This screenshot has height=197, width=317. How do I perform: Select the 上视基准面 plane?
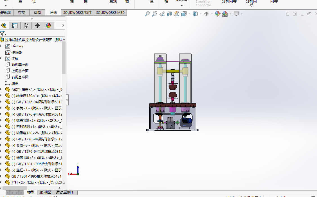[20, 71]
